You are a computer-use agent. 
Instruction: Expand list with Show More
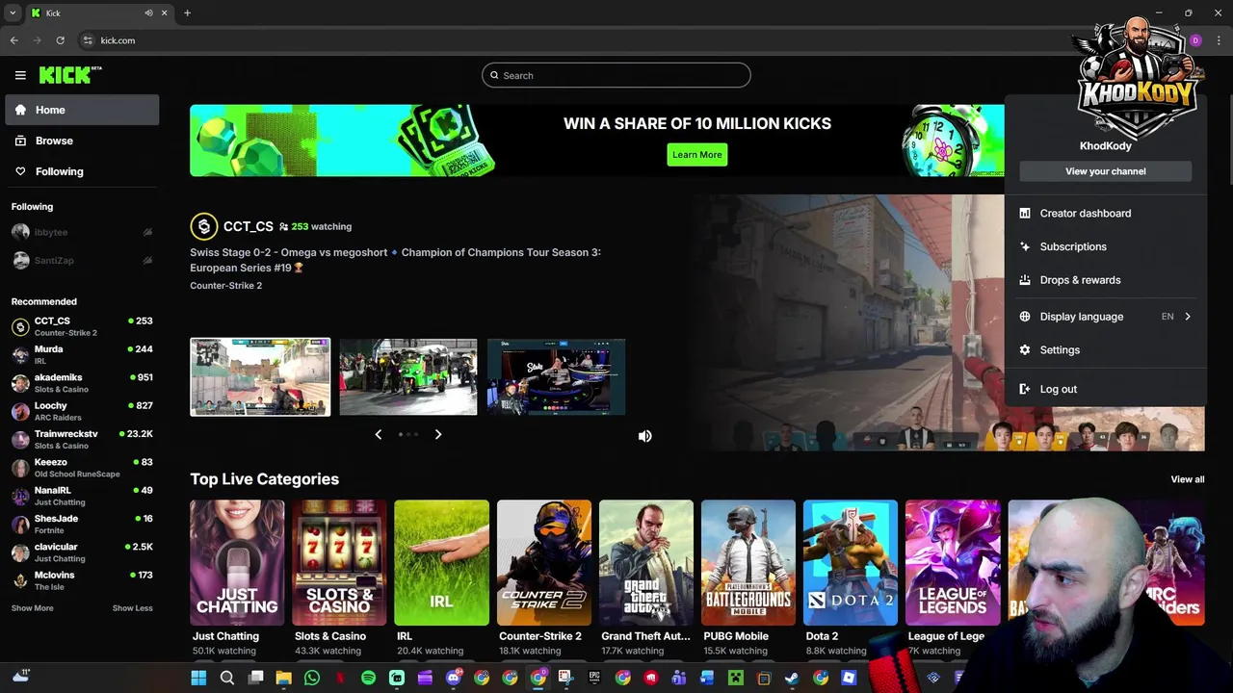click(32, 608)
